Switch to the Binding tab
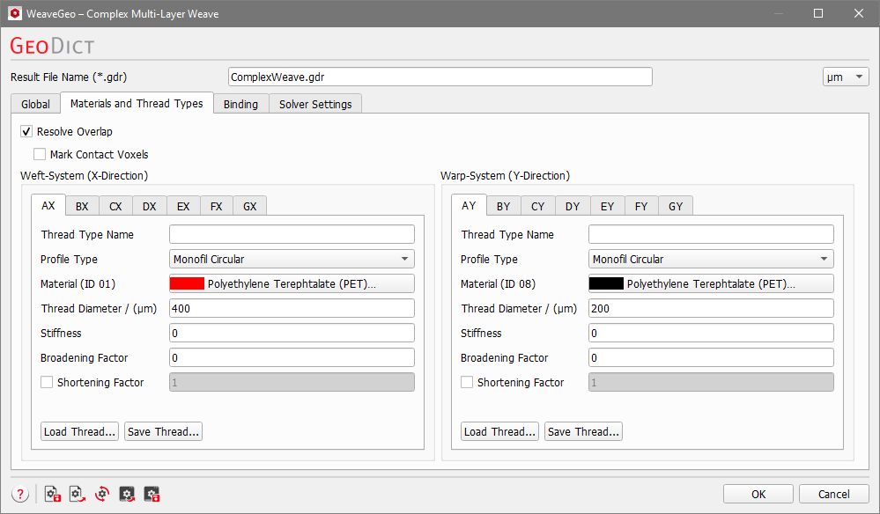The image size is (880, 514). (240, 104)
